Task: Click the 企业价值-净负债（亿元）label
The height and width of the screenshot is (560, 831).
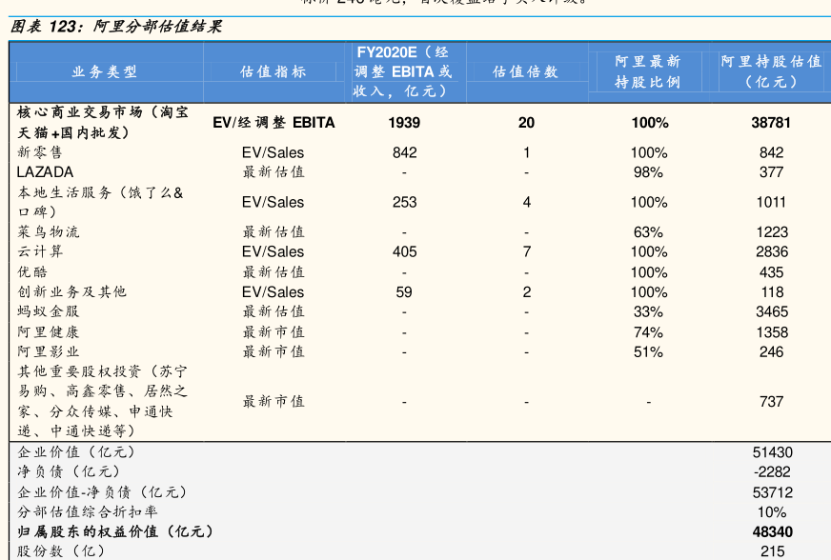Action: [102, 492]
